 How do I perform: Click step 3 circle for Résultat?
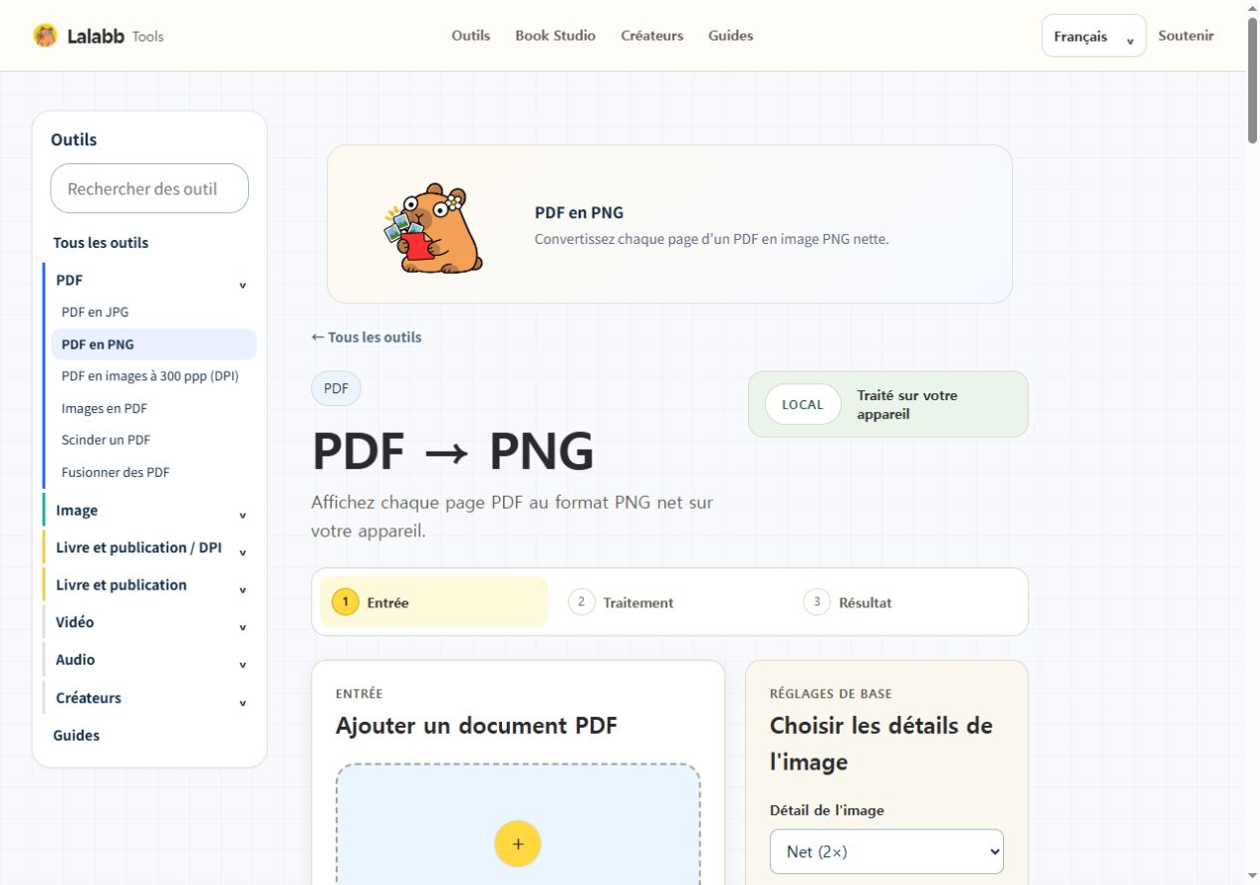(x=817, y=602)
